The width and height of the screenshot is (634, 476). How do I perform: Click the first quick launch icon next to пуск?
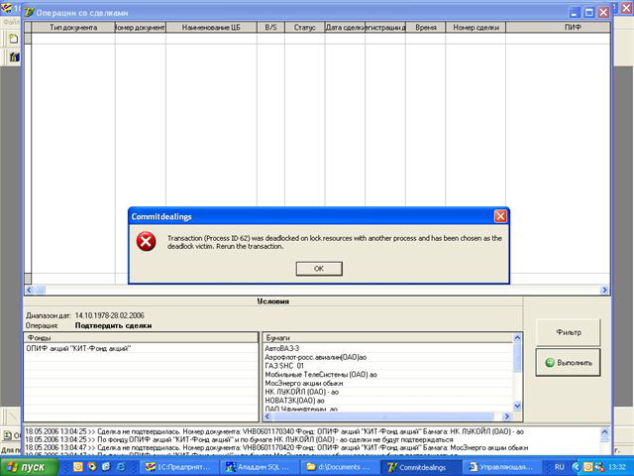coord(77,467)
